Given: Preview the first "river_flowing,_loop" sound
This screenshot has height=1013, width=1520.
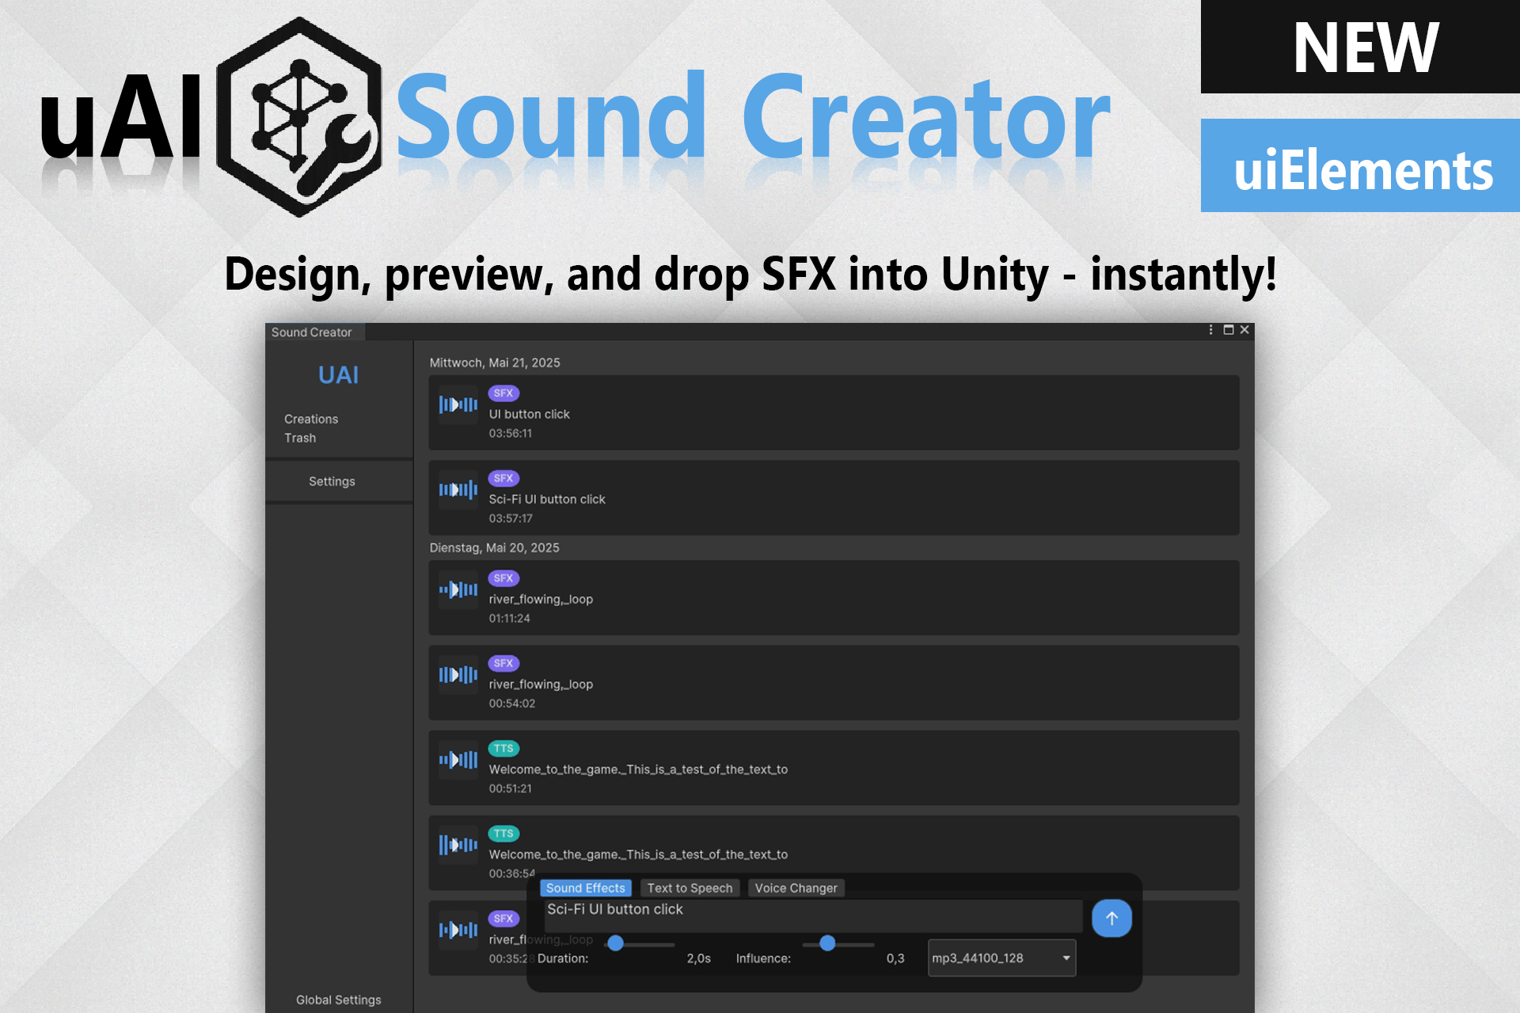Looking at the screenshot, I should (x=458, y=590).
